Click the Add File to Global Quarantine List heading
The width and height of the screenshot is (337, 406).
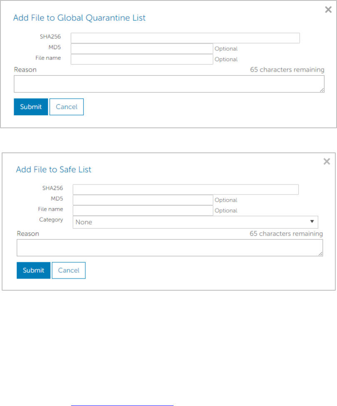click(79, 18)
